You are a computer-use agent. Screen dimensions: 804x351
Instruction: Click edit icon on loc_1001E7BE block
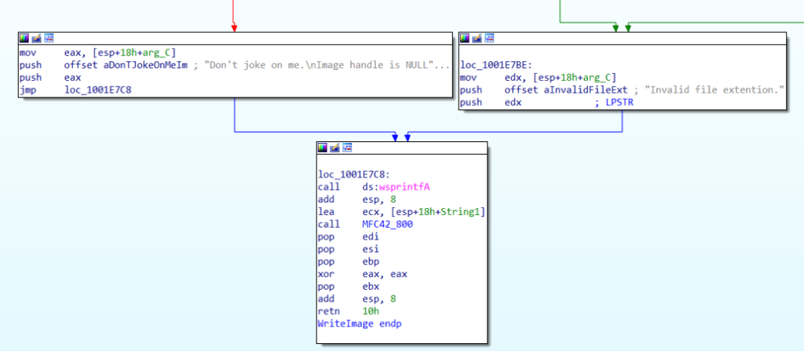click(477, 38)
